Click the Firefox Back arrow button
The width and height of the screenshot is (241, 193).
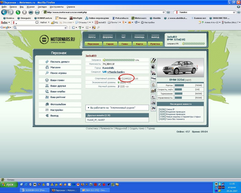tap(4, 12)
